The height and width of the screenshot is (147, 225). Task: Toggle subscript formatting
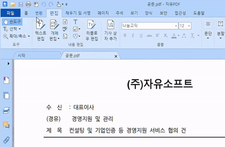tap(166, 36)
